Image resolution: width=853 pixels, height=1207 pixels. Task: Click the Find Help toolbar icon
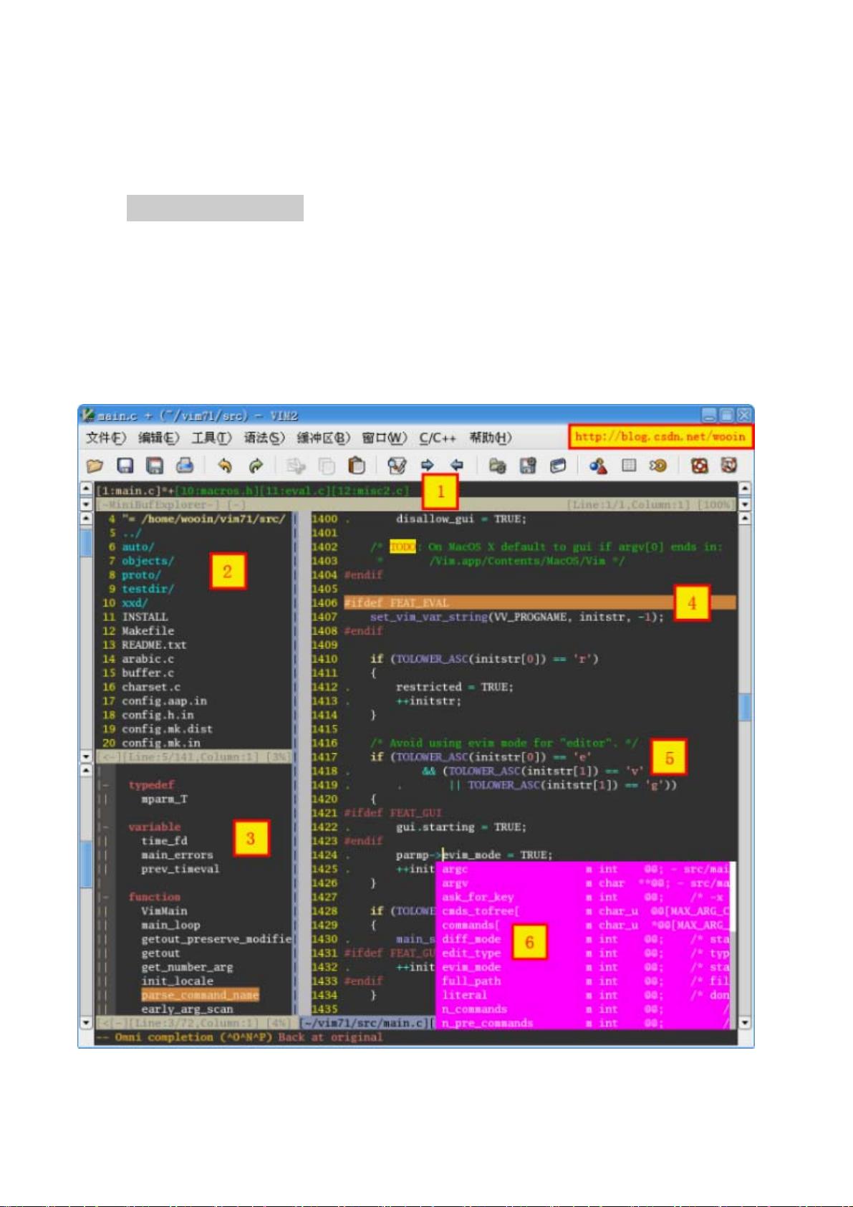click(x=729, y=466)
